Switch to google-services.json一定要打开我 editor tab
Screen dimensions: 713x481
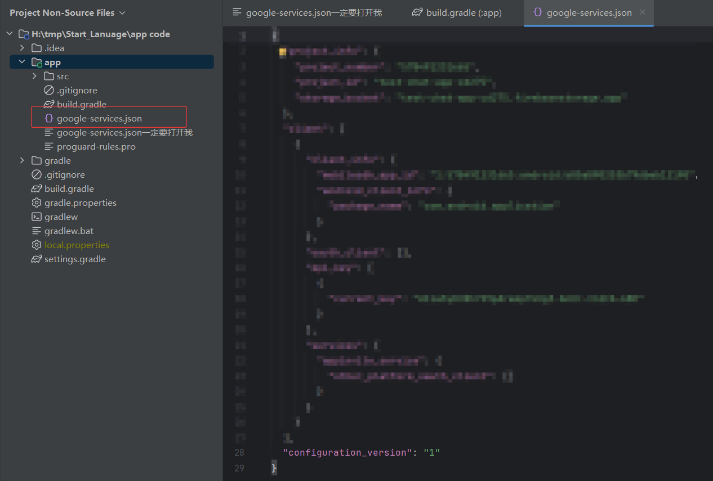pyautogui.click(x=308, y=12)
